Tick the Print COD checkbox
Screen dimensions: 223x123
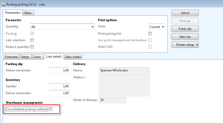tap(150, 47)
